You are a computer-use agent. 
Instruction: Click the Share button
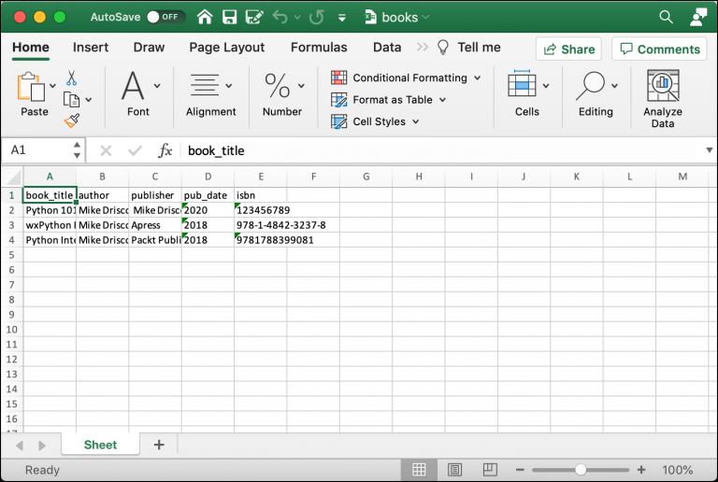click(x=568, y=49)
